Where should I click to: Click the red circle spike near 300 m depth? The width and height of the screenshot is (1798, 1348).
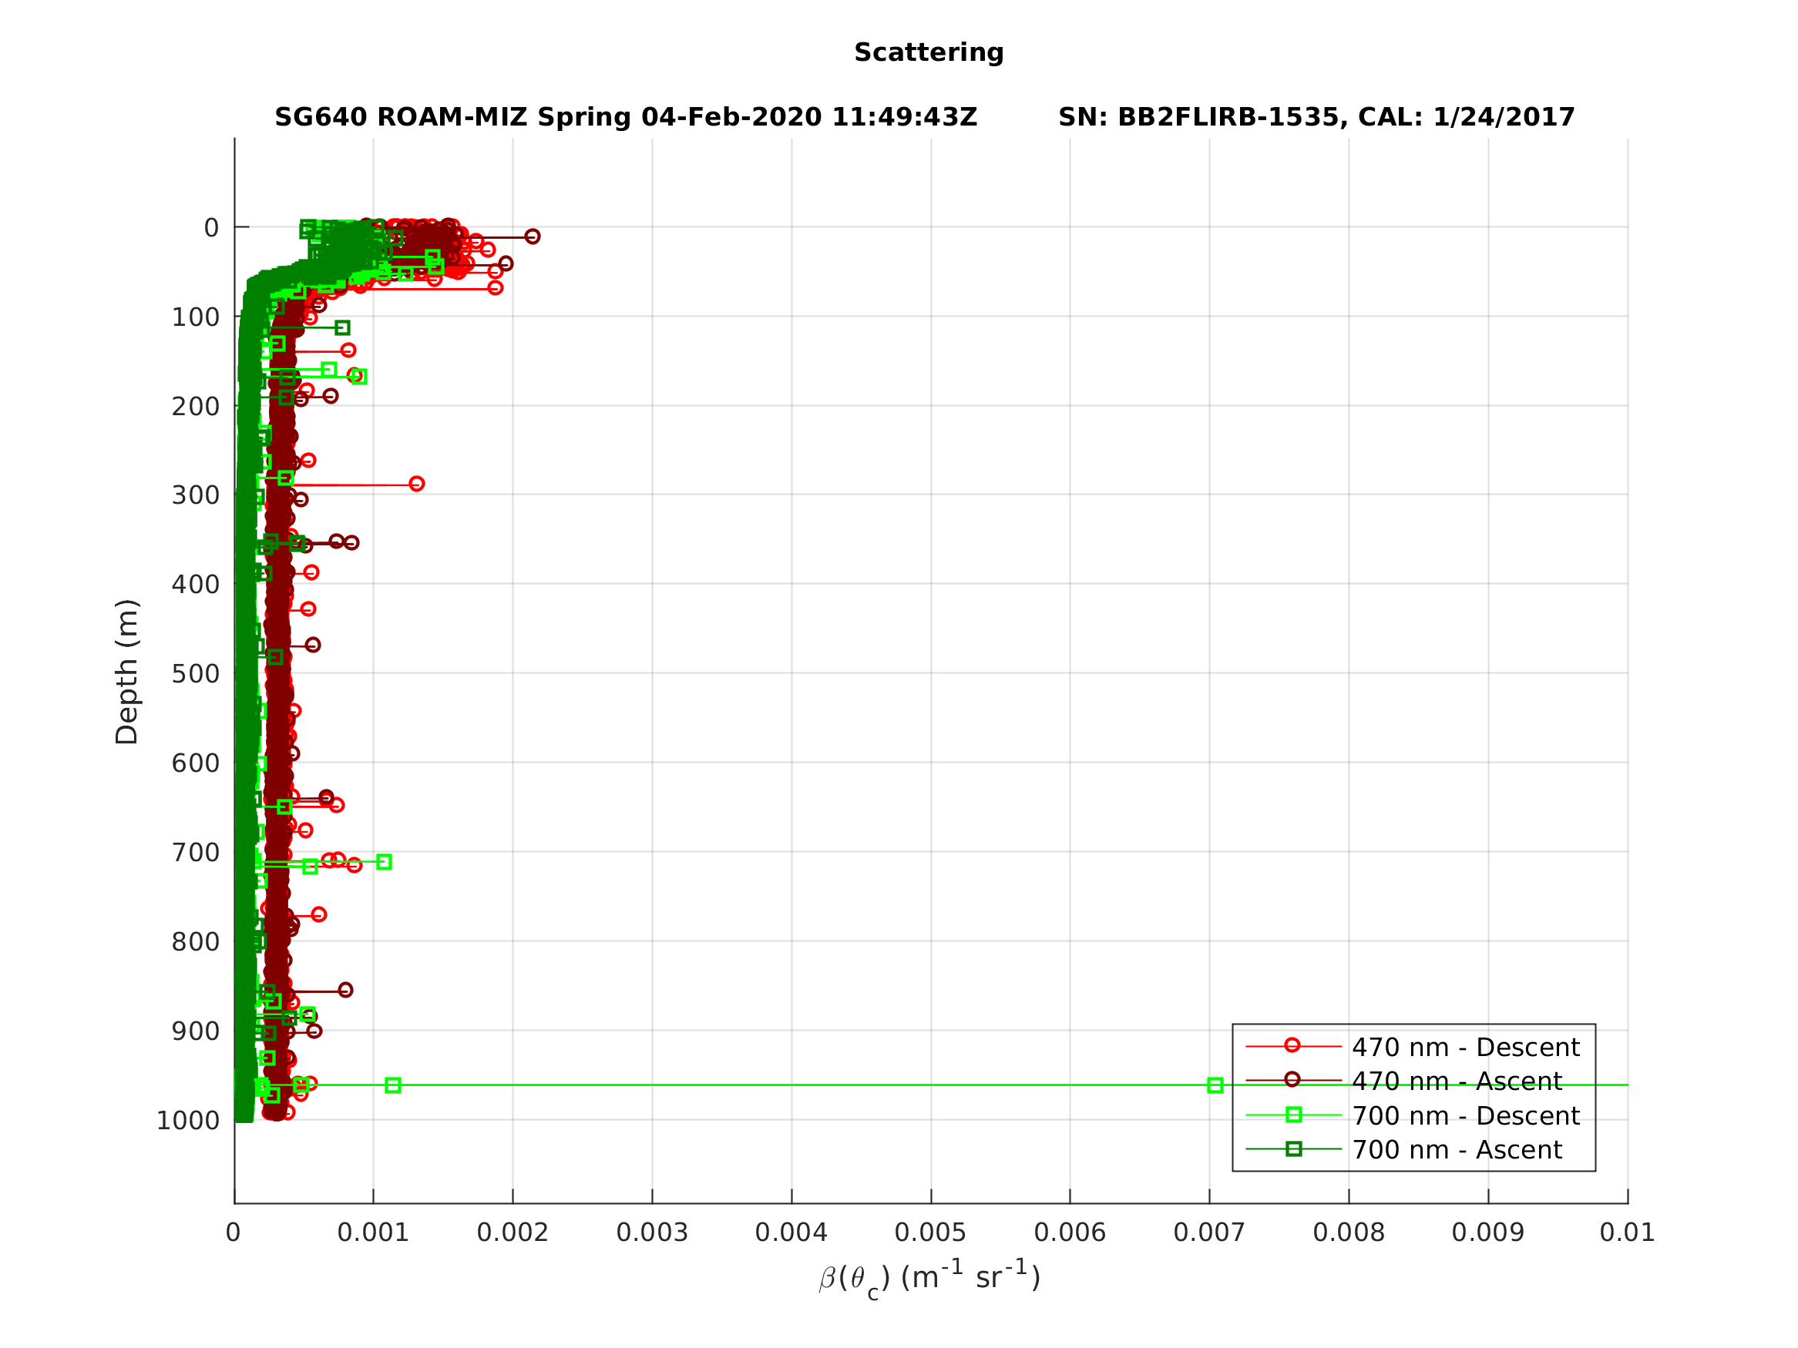point(417,484)
